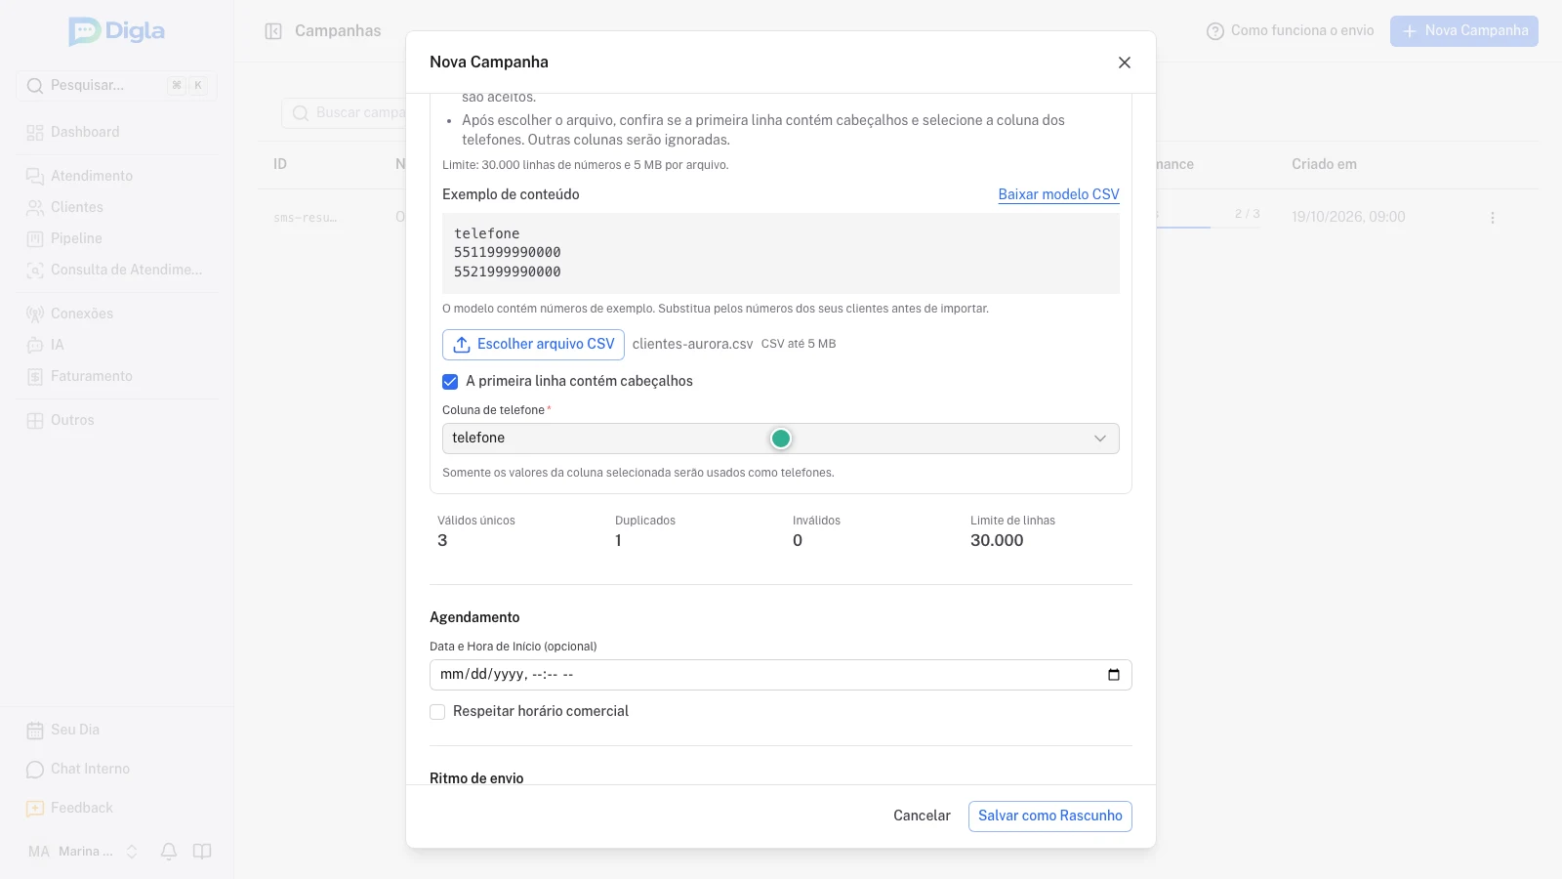Open the documentation book icon in sidebar footer
The width and height of the screenshot is (1562, 879).
(x=202, y=852)
